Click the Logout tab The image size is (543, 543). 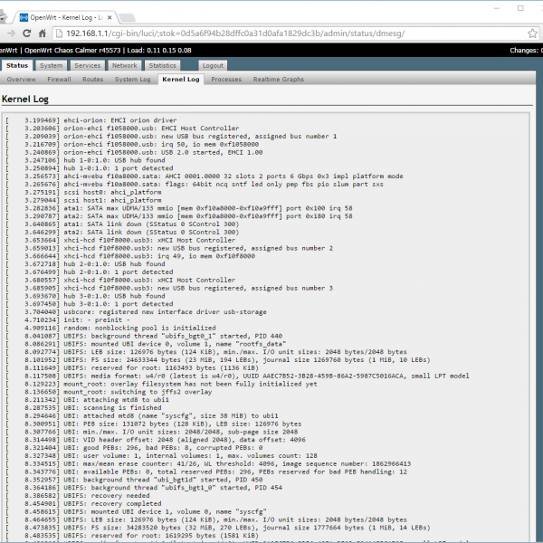[x=213, y=65]
